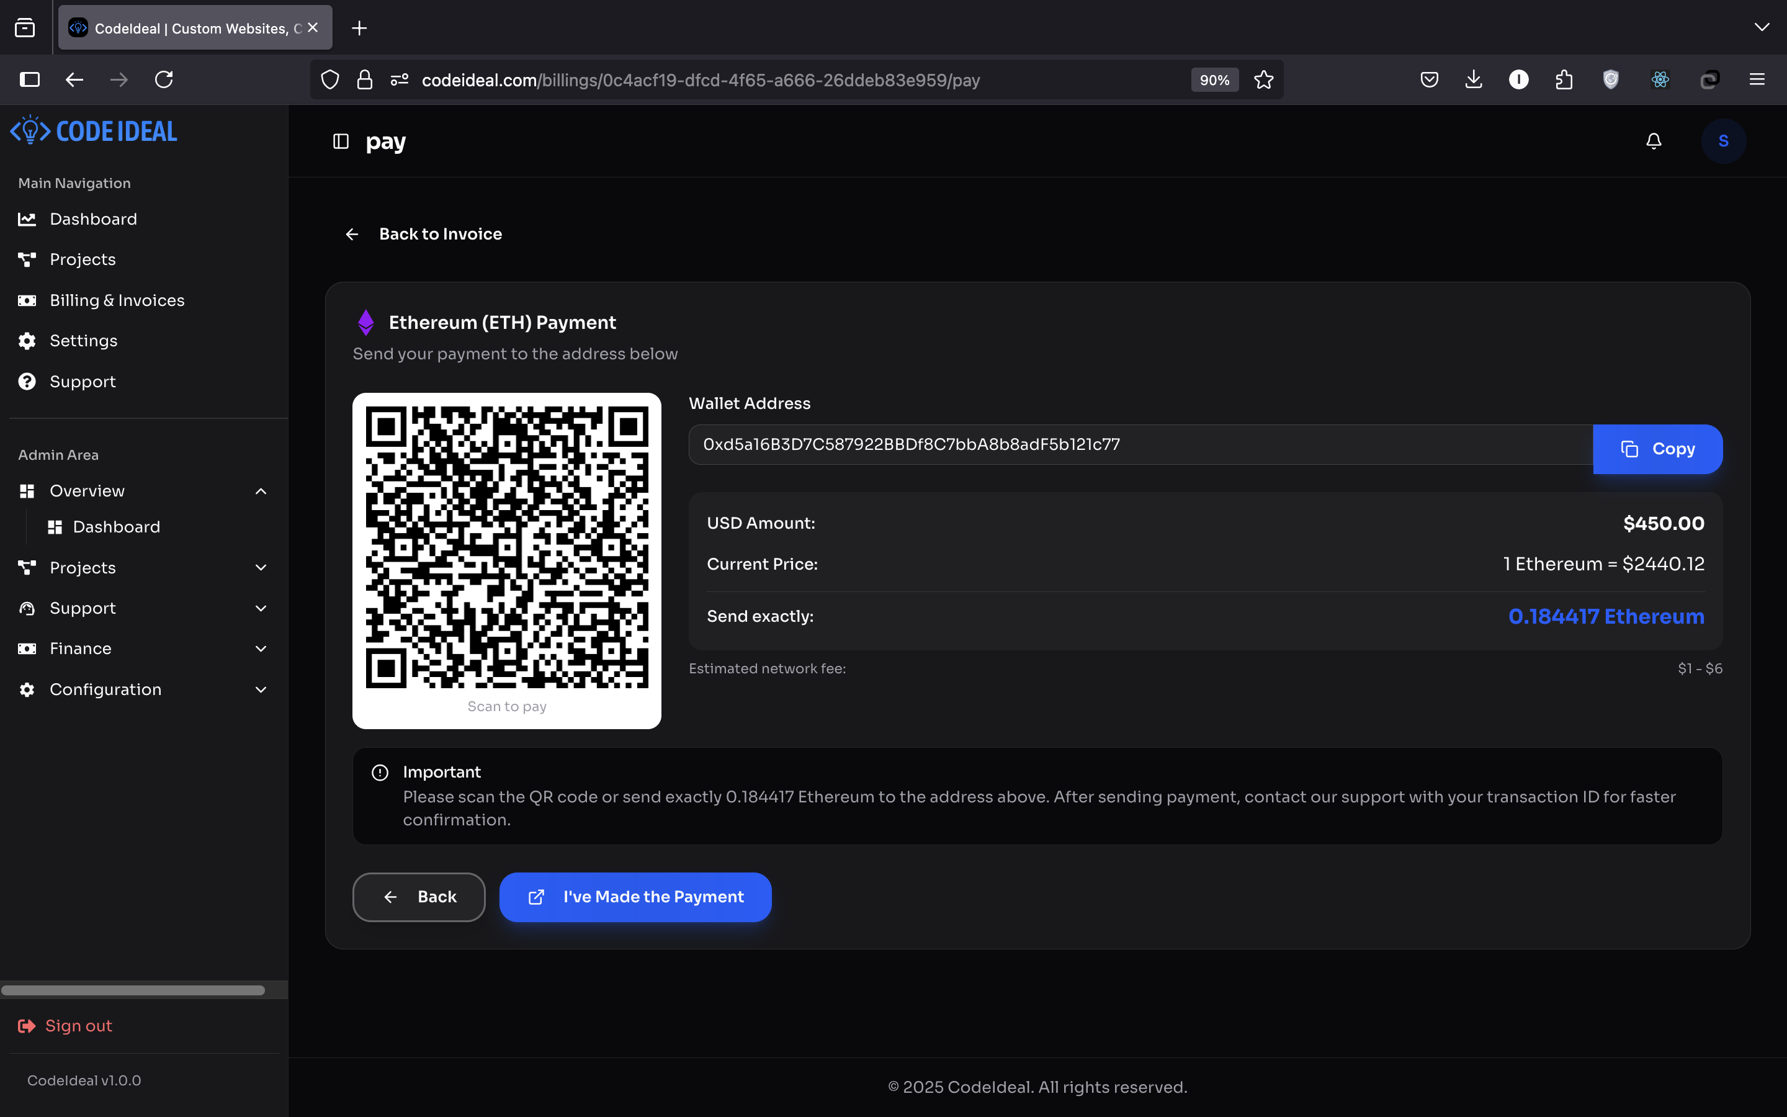
Task: Click the Code Ideal logo
Action: click(x=94, y=132)
